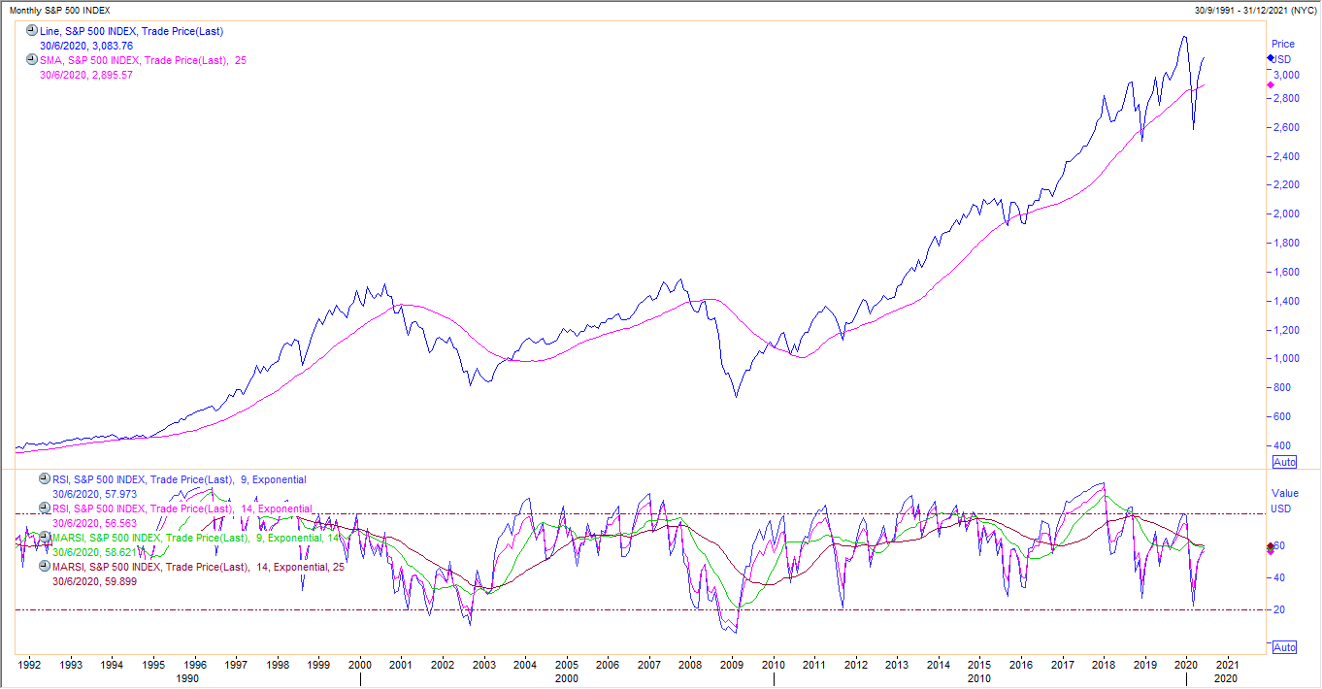The image size is (1322, 689).
Task: Click the clock icon next to the dark red MARSI 14, 25 legend
Action: [44, 566]
